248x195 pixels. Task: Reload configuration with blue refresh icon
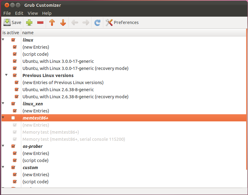[97, 23]
